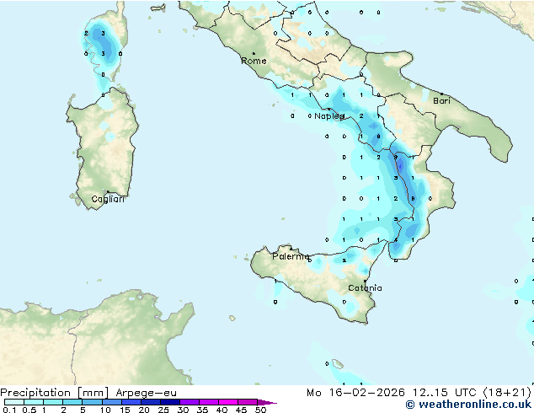534x413 pixels.
Task: Click the 0.1 legend scale value
Action: click(x=9, y=410)
